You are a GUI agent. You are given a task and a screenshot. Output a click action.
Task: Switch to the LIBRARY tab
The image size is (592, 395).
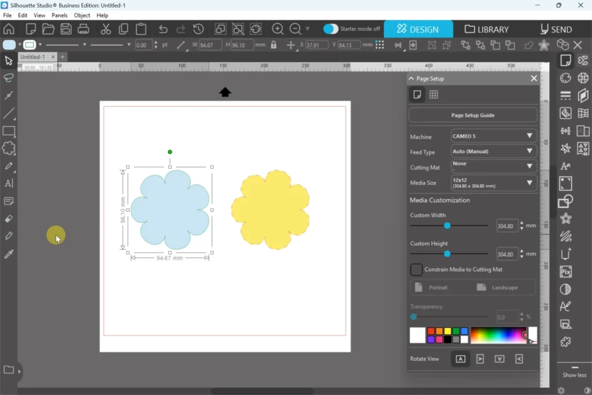pos(487,29)
